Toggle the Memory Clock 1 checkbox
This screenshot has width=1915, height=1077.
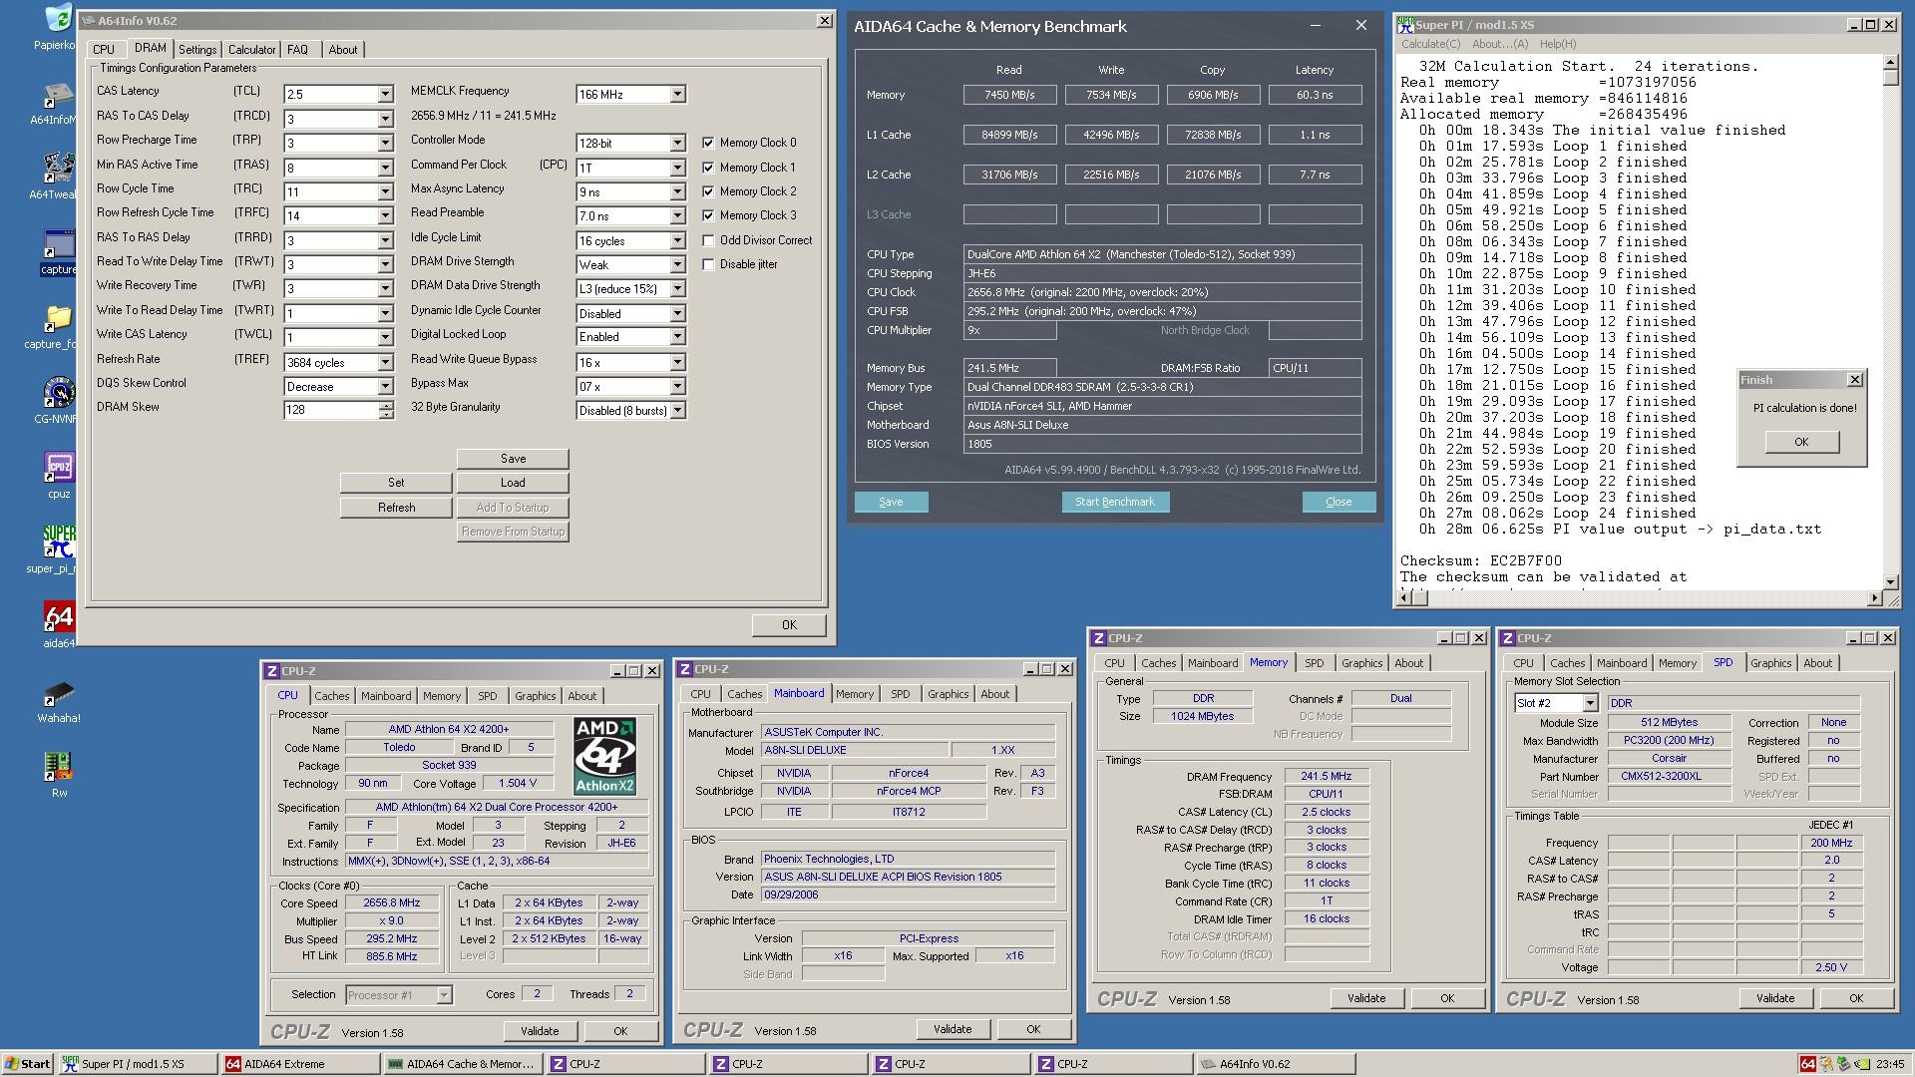click(708, 167)
